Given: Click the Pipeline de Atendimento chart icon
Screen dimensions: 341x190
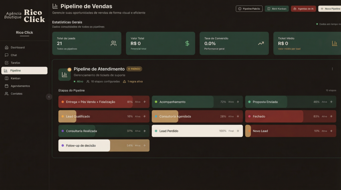Looking at the screenshot, I should (64, 75).
